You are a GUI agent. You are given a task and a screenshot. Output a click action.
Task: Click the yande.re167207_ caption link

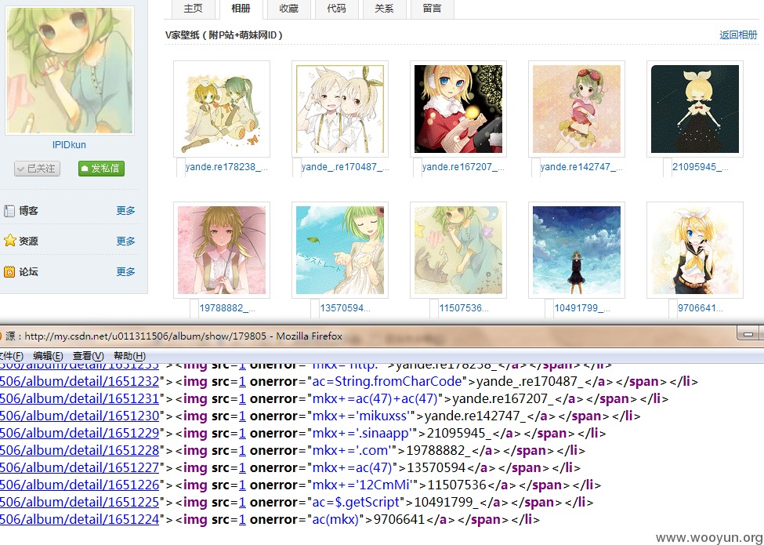click(463, 167)
